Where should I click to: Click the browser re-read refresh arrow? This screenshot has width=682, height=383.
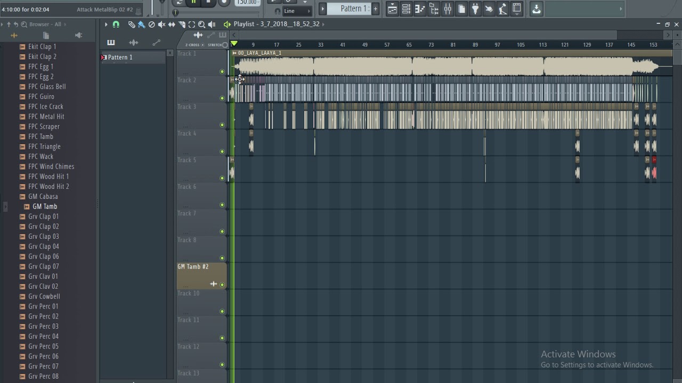click(x=16, y=24)
